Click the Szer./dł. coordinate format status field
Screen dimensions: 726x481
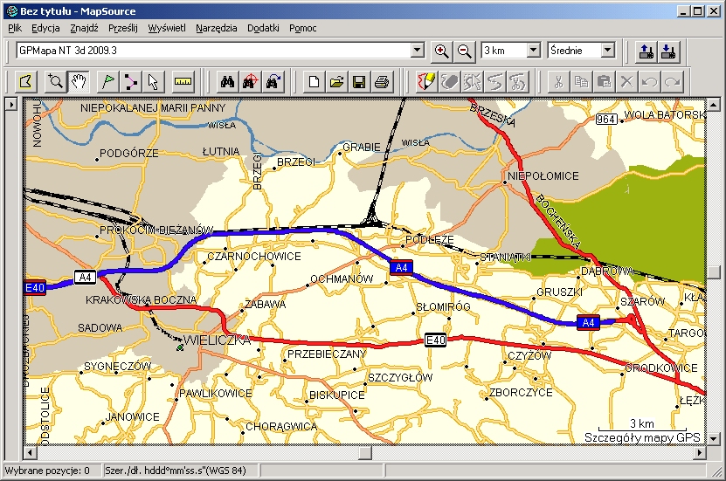tap(182, 471)
